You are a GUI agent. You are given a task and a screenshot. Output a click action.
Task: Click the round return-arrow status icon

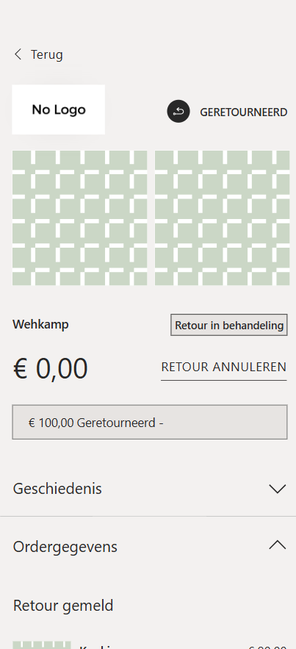178,111
